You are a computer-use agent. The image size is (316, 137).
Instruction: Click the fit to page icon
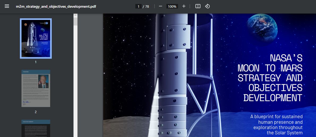pos(198,6)
